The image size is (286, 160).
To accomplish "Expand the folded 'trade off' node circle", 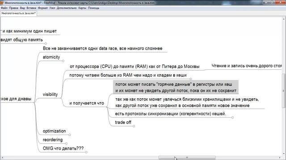I will click(x=134, y=126).
